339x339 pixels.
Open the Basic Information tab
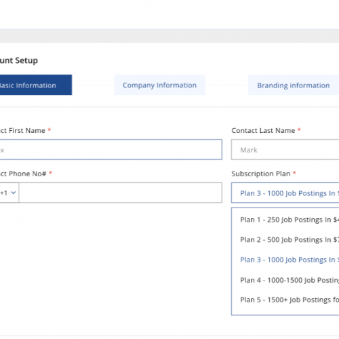36,85
